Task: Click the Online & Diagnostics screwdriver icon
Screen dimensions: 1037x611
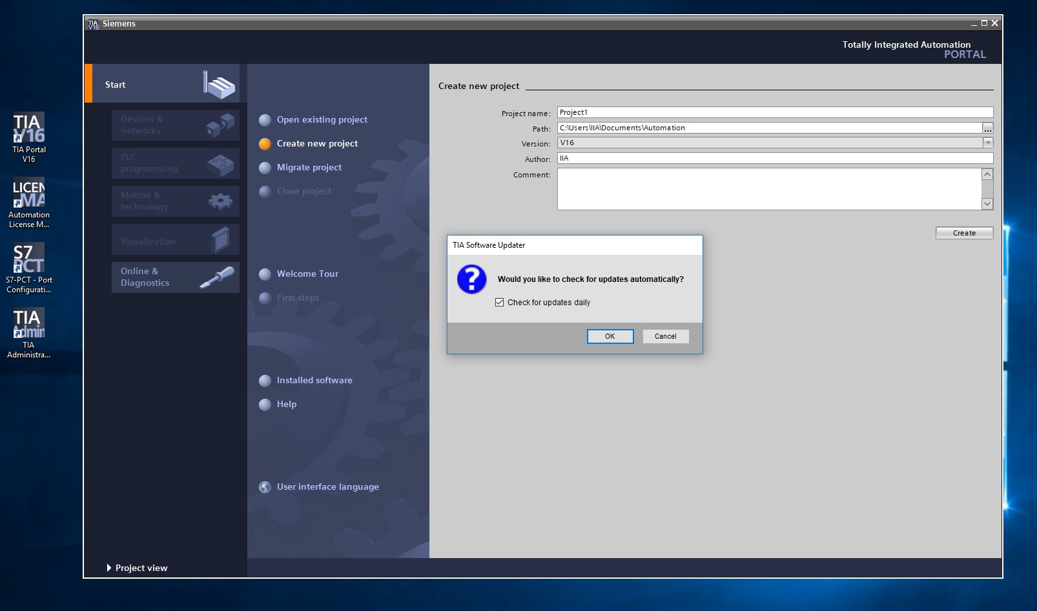Action: tap(217, 277)
